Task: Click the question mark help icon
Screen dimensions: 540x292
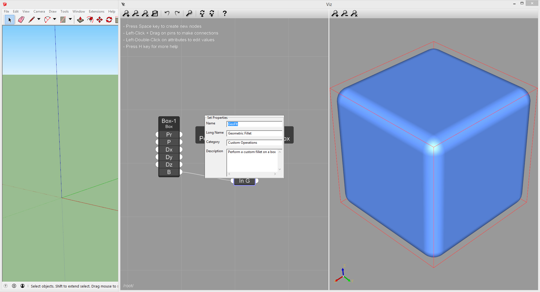Action: point(224,13)
